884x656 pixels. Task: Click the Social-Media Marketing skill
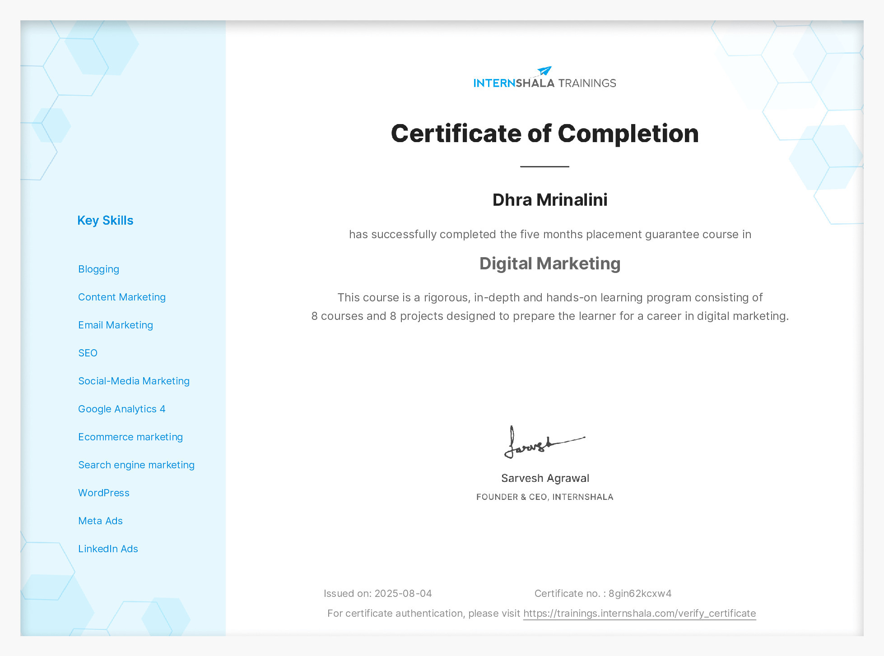pyautogui.click(x=134, y=381)
